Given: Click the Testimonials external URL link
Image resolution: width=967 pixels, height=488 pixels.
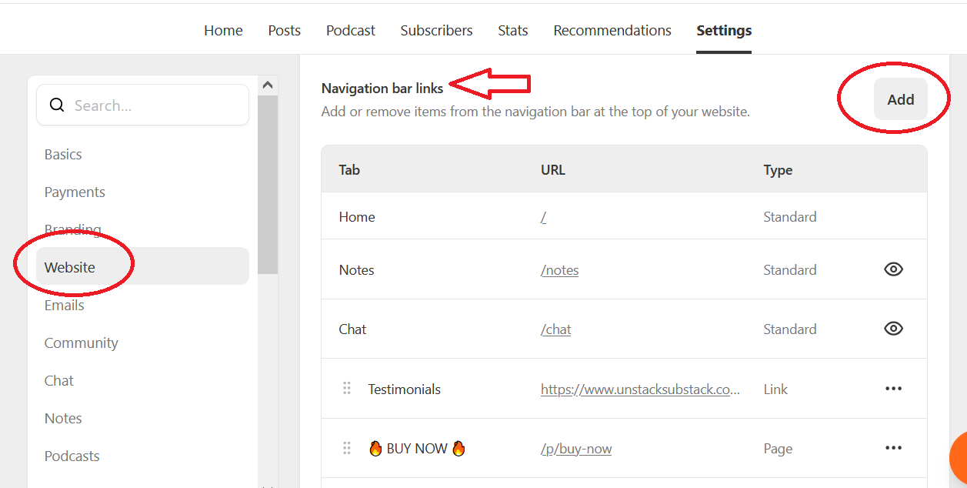Looking at the screenshot, I should pos(640,389).
